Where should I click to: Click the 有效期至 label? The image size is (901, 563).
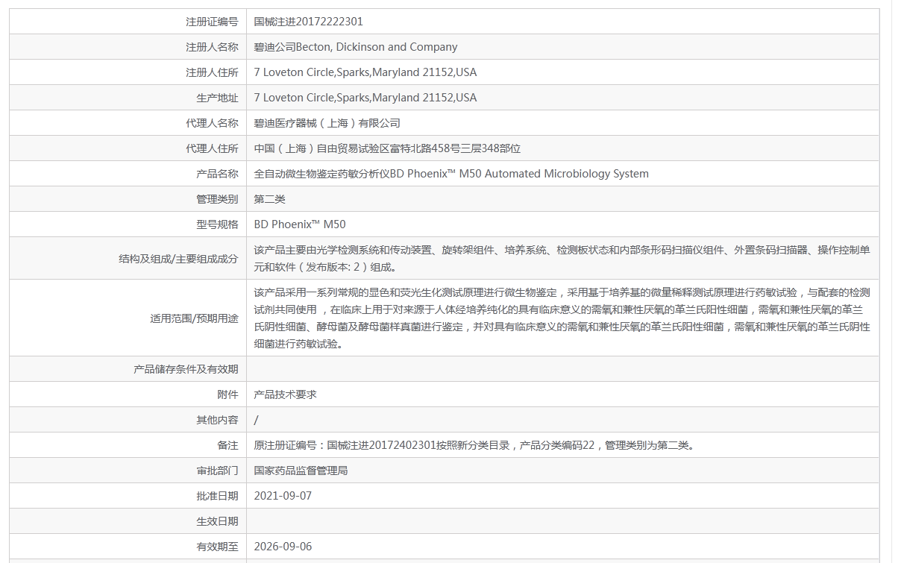point(217,547)
